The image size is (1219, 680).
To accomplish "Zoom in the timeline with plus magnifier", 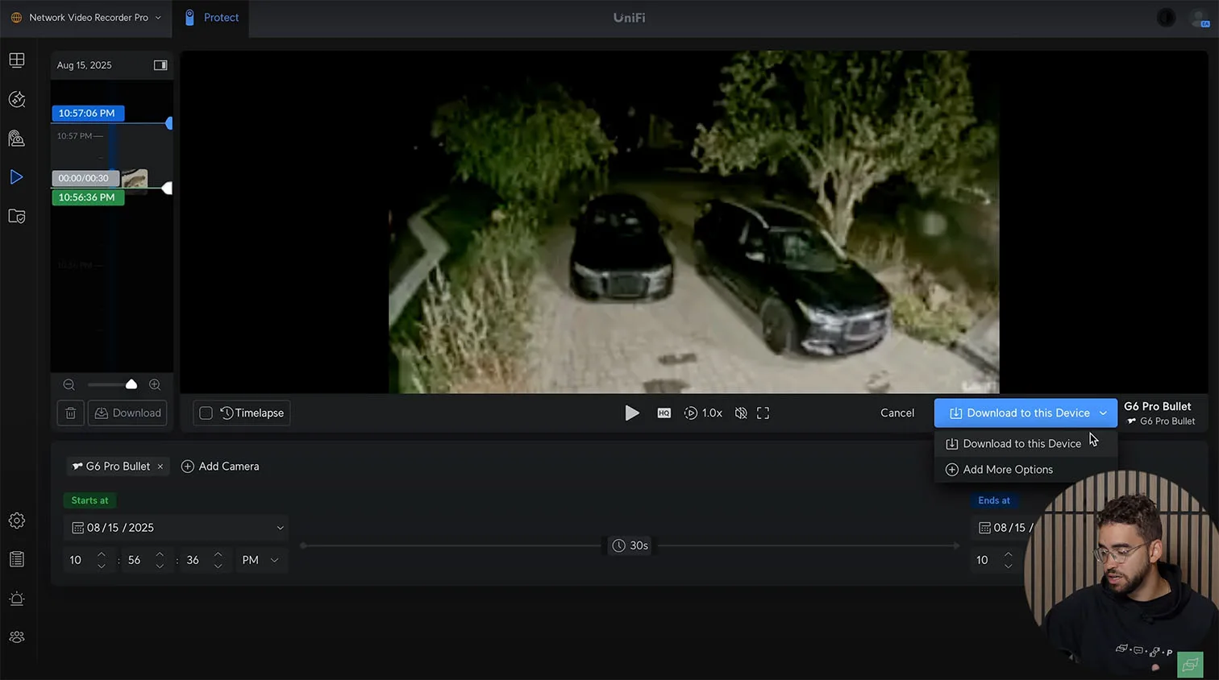I will (x=155, y=385).
